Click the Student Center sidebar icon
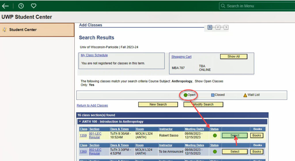The image size is (295, 161). (5, 30)
